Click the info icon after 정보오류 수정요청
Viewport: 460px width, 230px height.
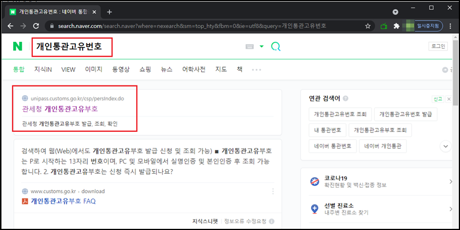(x=271, y=221)
